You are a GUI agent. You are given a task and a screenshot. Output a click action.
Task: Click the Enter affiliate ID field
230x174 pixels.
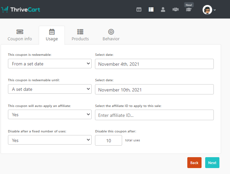[x=154, y=115]
